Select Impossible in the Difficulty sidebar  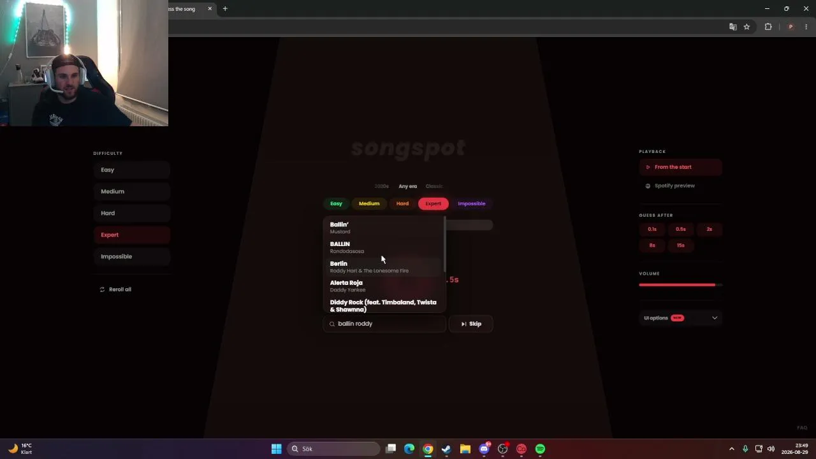pos(131,257)
